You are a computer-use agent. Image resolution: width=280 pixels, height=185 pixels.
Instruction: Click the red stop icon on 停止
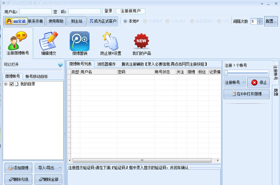point(254,82)
